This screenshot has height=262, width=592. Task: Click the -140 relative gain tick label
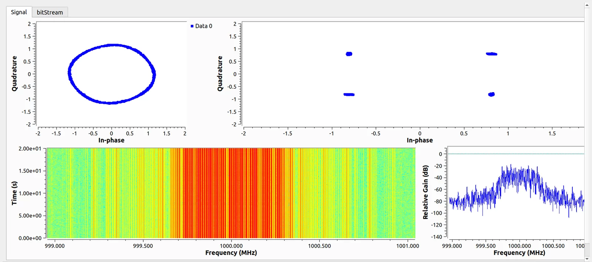tap(437, 236)
